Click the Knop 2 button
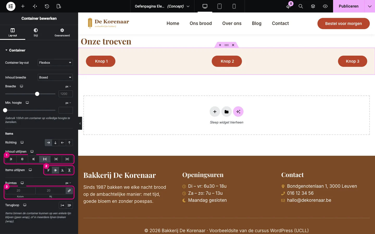The width and height of the screenshot is (375, 234). point(227,61)
